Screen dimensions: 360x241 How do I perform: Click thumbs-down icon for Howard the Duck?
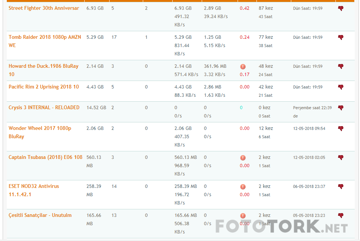pyautogui.click(x=340, y=66)
